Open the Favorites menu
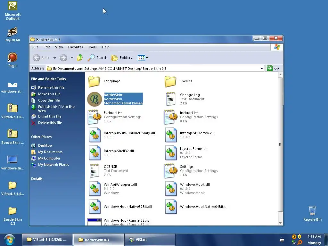Viewport: 328px width, 246px height. coord(76,47)
